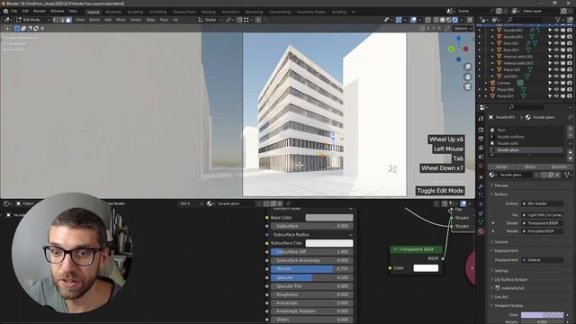Screen dimensions: 576x324
Task: Adjust Specular slider in Principled node
Action: 312,278
